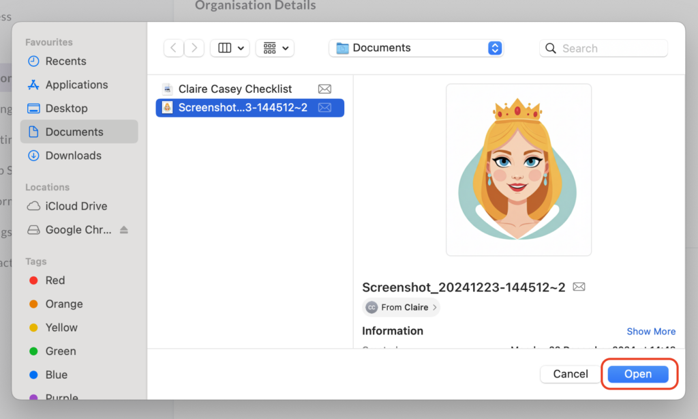Click the Claire Casey Checklist file icon
This screenshot has width=698, height=419.
168,89
